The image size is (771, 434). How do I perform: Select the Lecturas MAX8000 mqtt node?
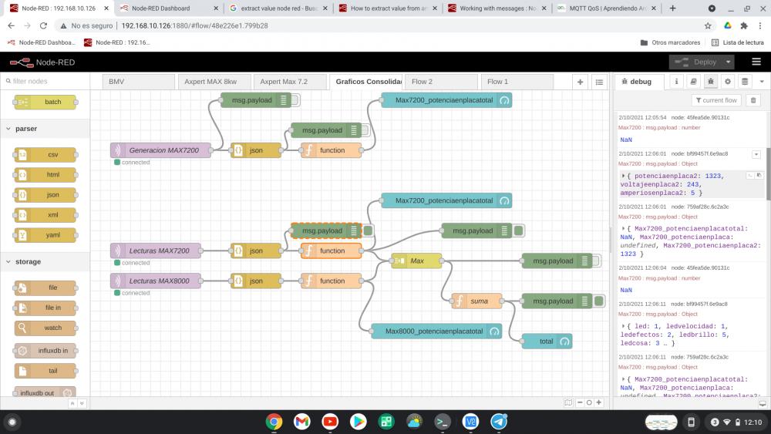click(x=156, y=281)
